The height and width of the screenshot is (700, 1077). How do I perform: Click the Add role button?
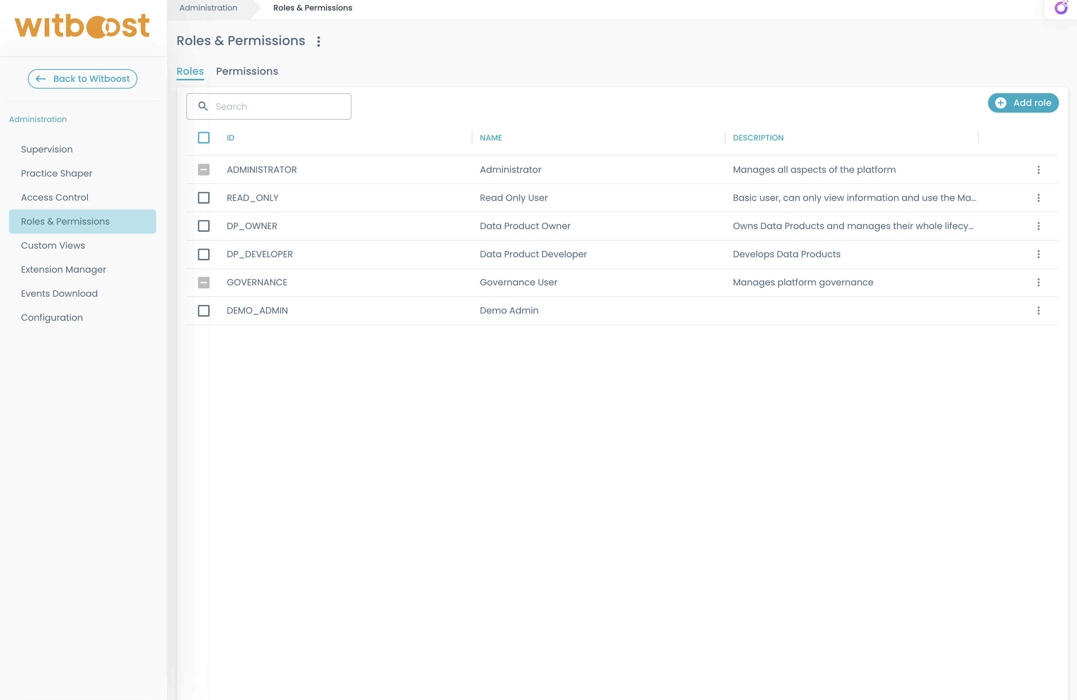[1023, 103]
